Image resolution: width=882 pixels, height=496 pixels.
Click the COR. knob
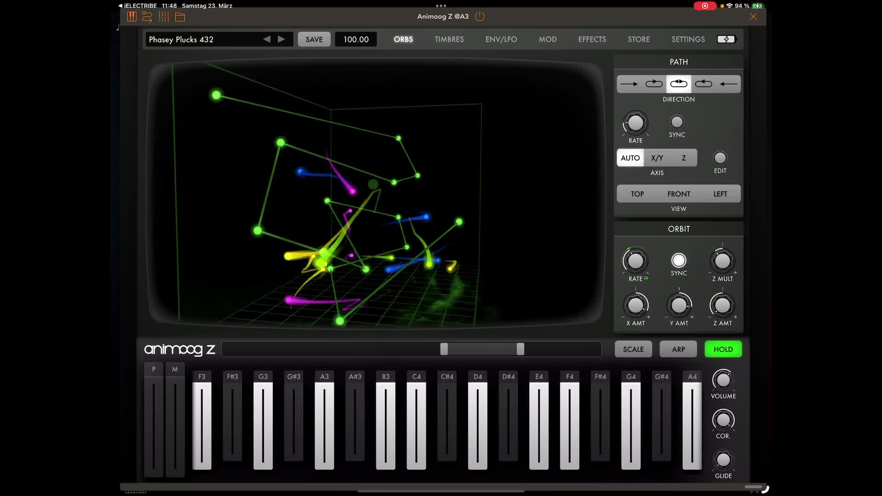point(723,420)
